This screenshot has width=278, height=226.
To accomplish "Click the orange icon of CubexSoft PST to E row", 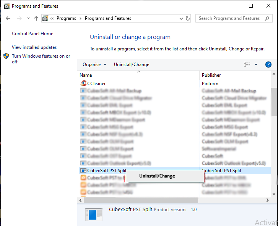I will click(83, 178).
